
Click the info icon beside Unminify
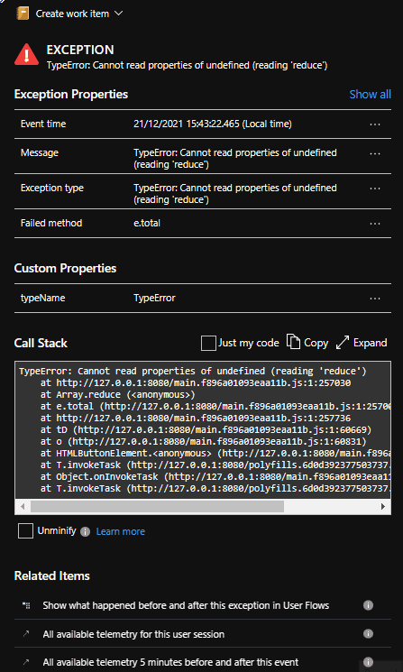86,532
